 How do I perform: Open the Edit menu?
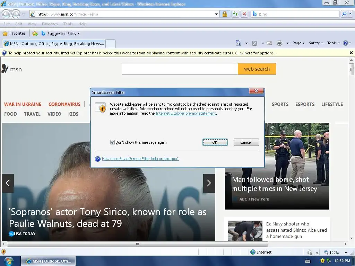19,24
